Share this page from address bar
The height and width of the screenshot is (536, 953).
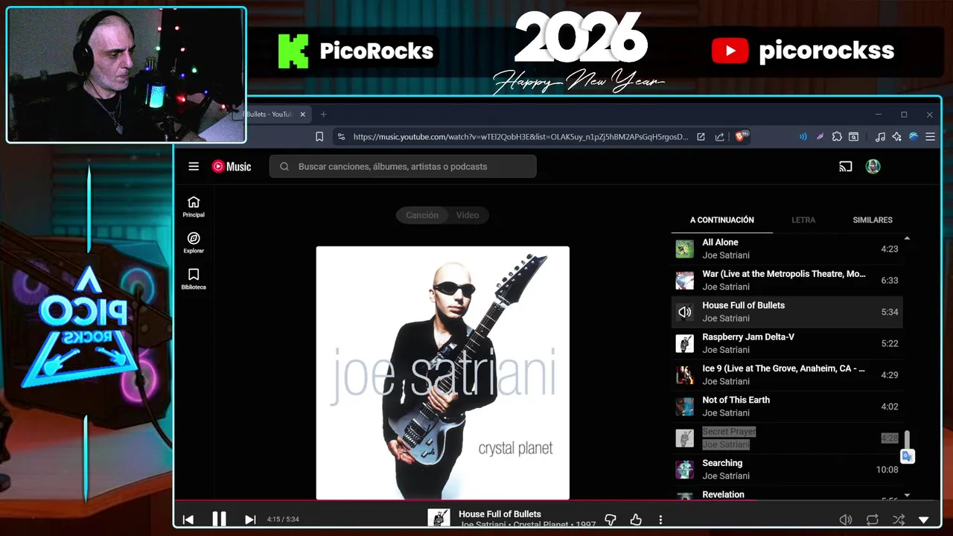(x=719, y=137)
